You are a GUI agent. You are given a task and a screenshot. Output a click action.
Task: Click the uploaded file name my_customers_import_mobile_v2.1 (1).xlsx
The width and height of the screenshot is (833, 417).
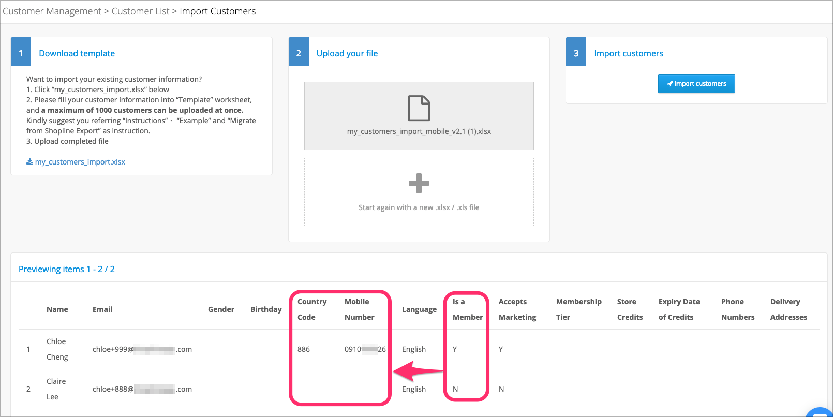[x=419, y=131]
